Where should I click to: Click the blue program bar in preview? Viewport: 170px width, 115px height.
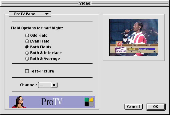point(147,49)
